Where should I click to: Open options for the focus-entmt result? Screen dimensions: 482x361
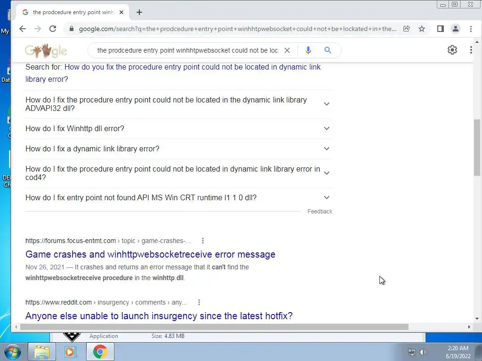[202, 241]
